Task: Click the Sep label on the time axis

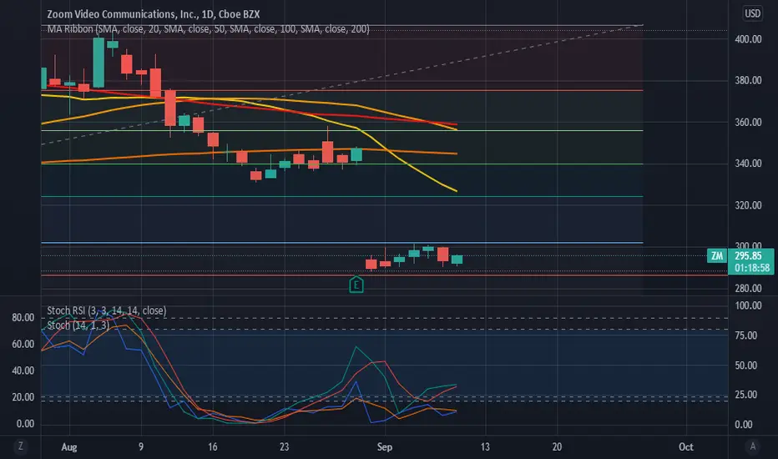Action: point(385,447)
